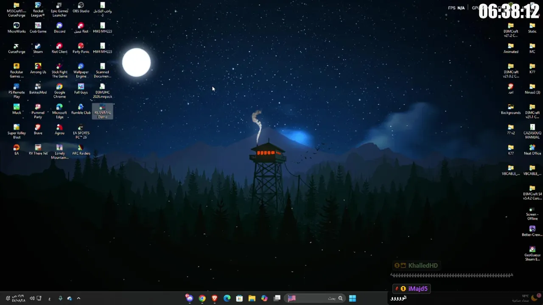This screenshot has height=305, width=543.
Task: Select D3MCraft S4 v5.4.2 folder
Action: coord(532,192)
